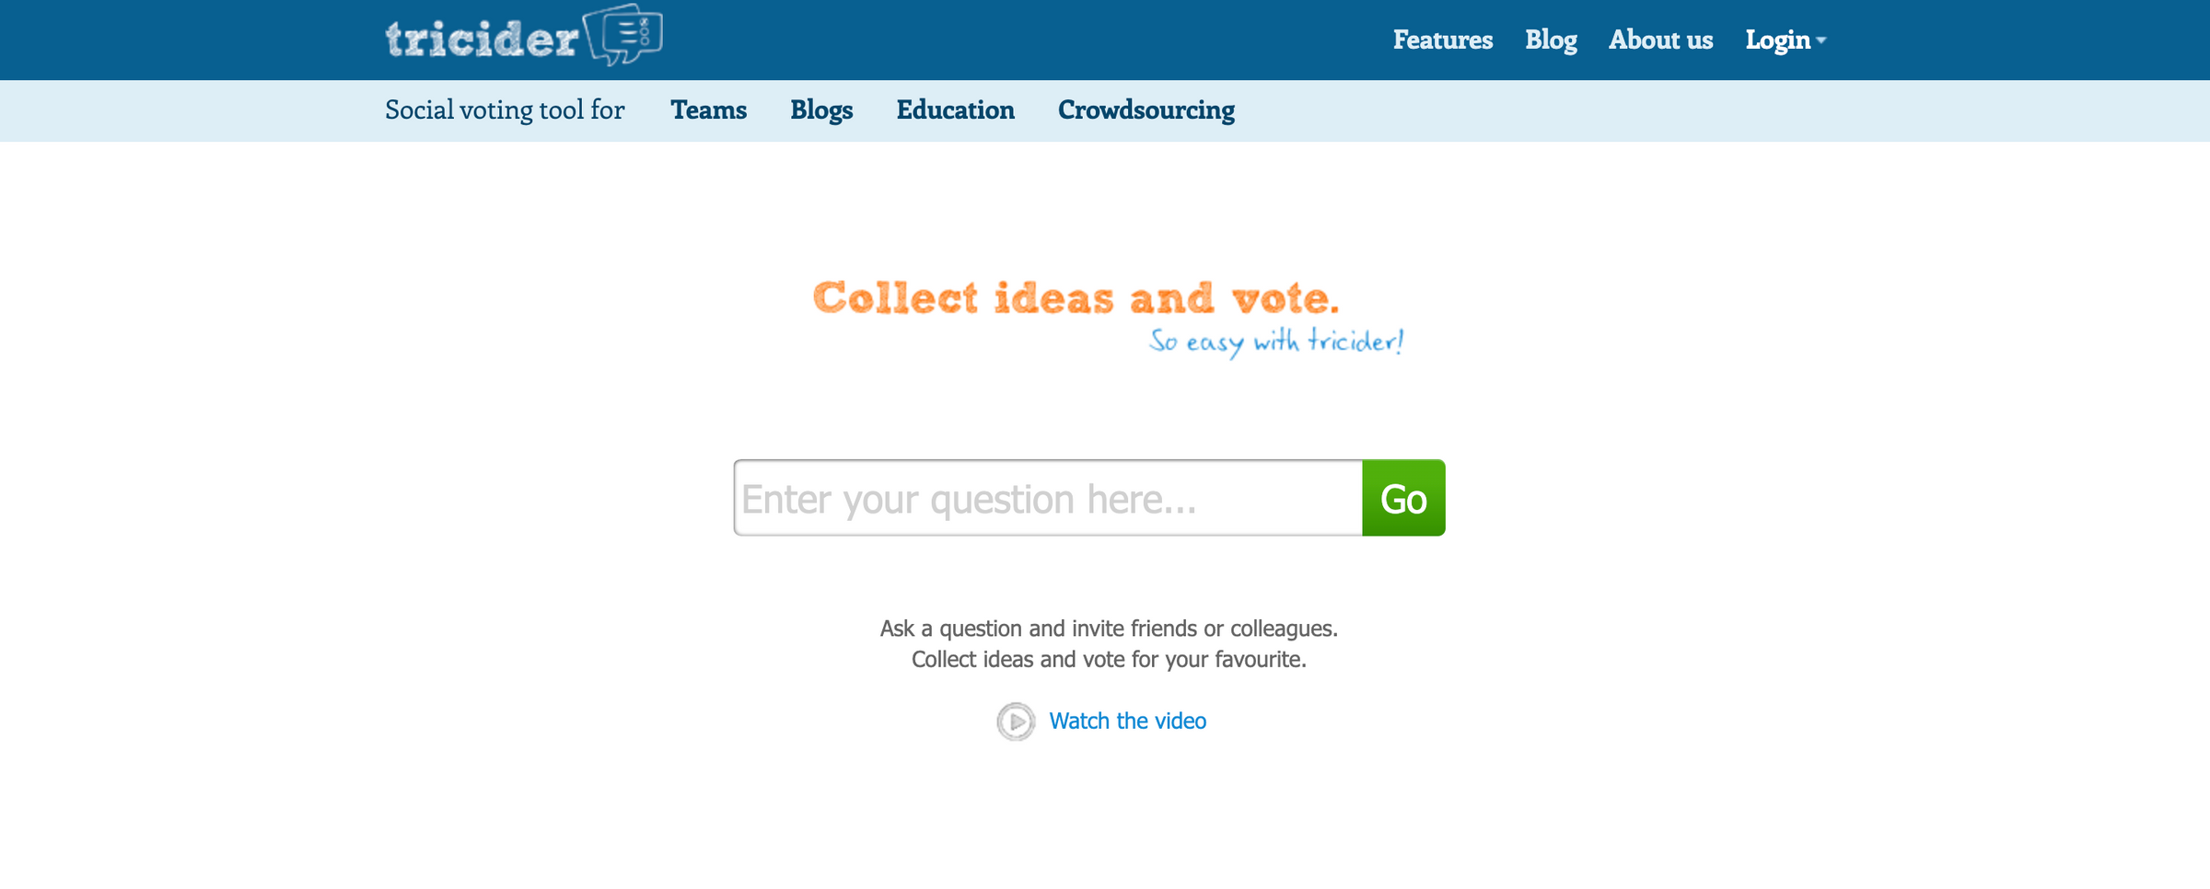The width and height of the screenshot is (2210, 889).
Task: Select Blogs in the secondary navigation
Action: [x=821, y=110]
